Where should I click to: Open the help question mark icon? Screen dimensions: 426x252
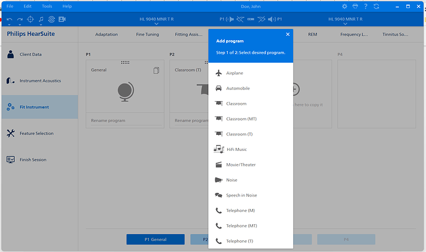pos(365,6)
